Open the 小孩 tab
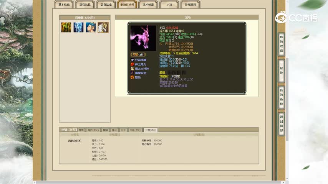328x184 pixels. (169, 4)
